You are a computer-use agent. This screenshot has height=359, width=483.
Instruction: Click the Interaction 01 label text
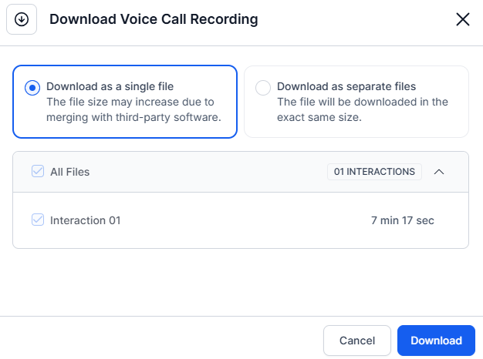pyautogui.click(x=86, y=220)
